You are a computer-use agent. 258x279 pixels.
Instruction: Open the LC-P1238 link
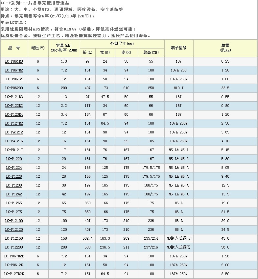pyautogui.click(x=14, y=185)
